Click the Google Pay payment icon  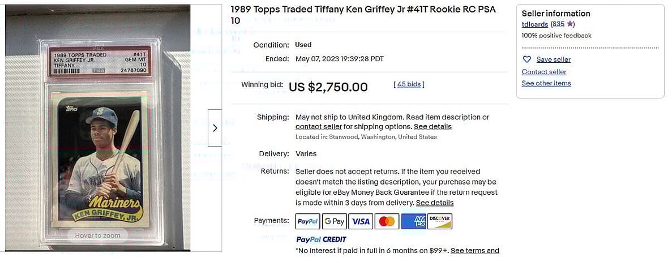click(335, 221)
